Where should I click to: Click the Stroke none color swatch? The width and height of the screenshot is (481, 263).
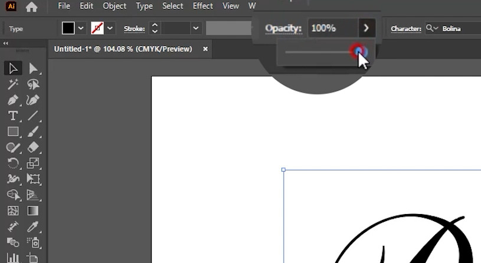pyautogui.click(x=97, y=28)
